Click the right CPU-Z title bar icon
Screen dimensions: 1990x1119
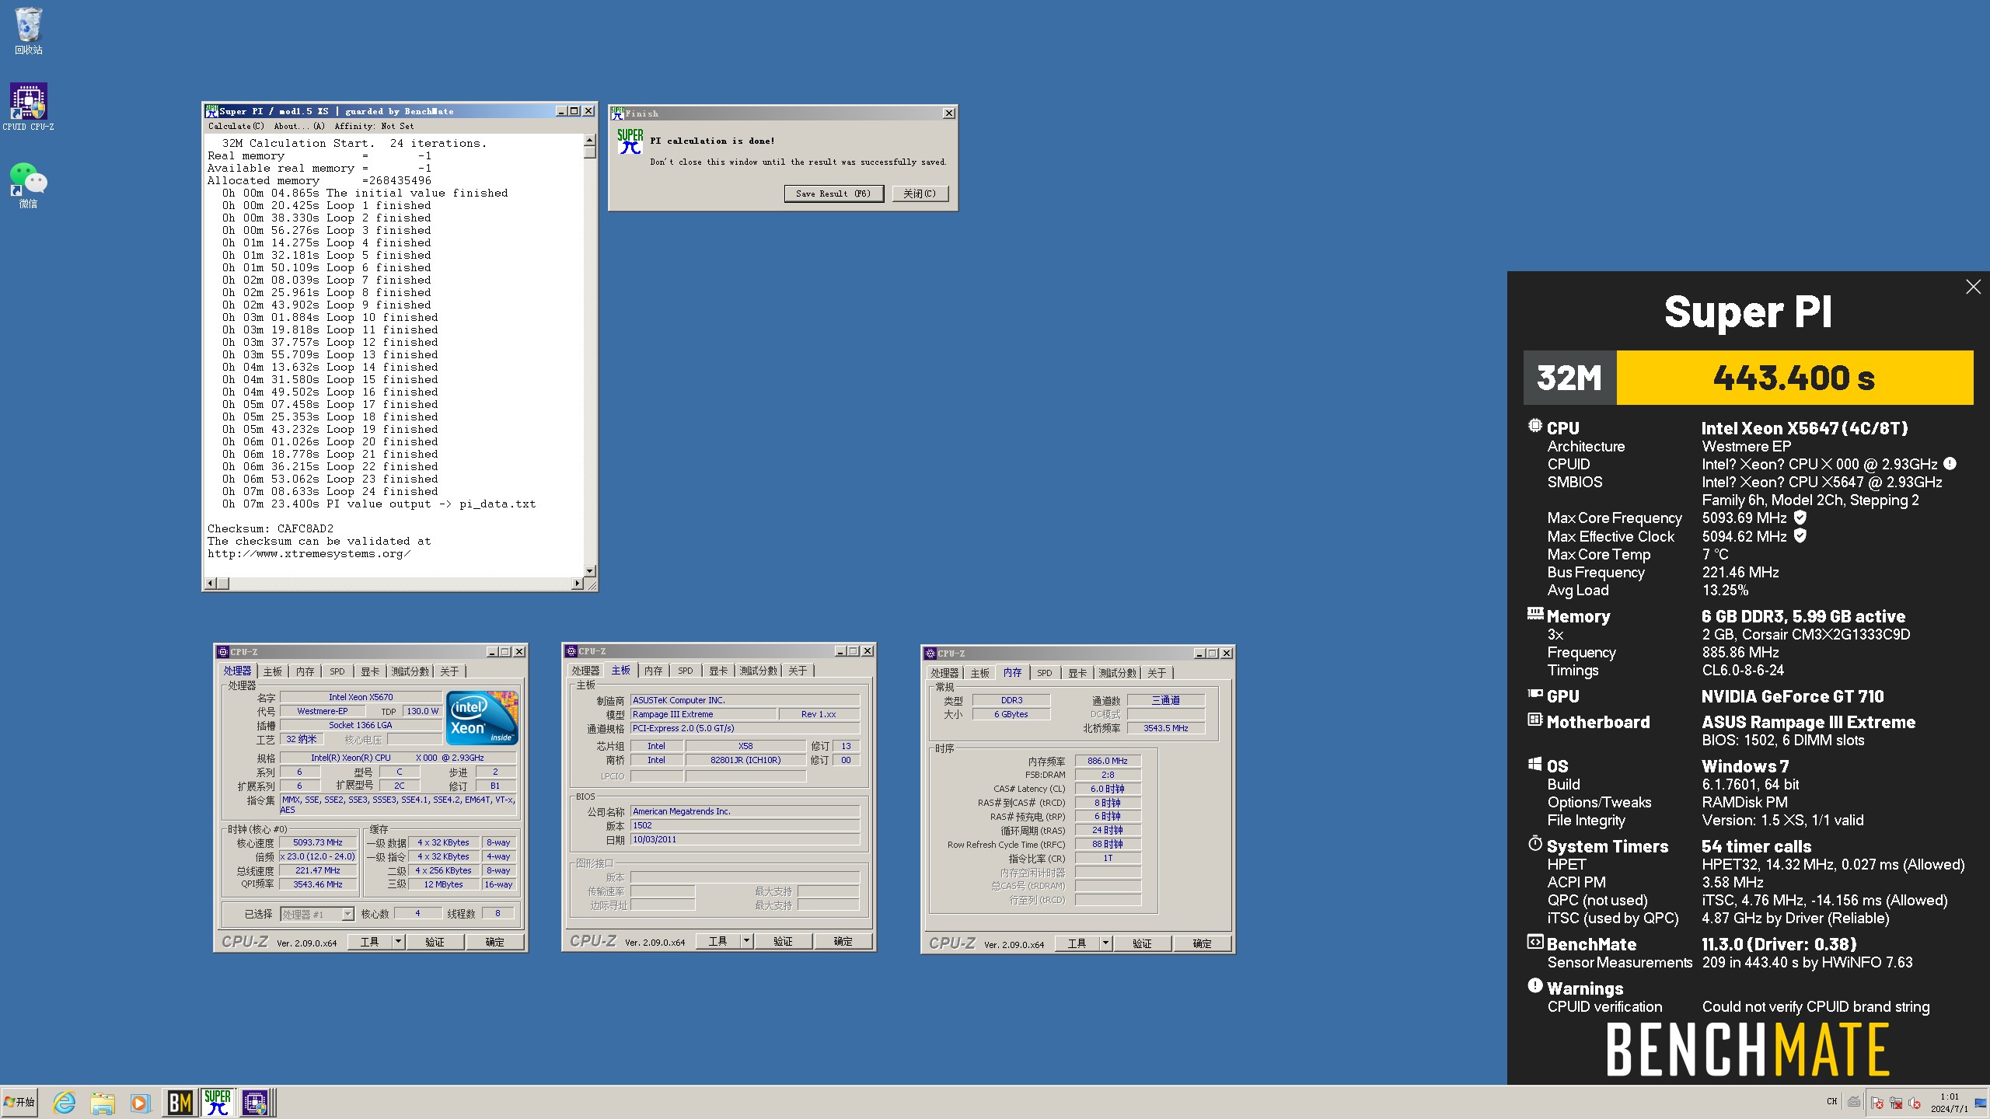point(930,654)
